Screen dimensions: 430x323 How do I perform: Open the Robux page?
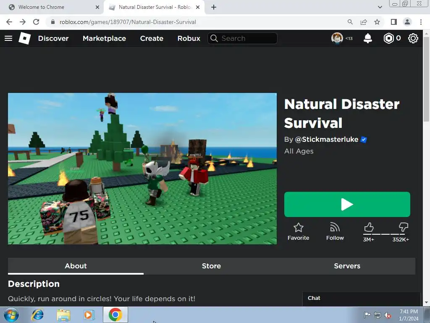tap(189, 38)
